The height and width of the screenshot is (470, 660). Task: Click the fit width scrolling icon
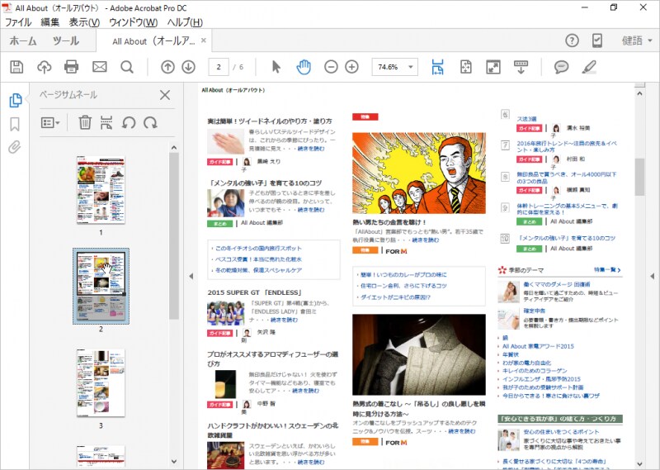click(x=438, y=67)
